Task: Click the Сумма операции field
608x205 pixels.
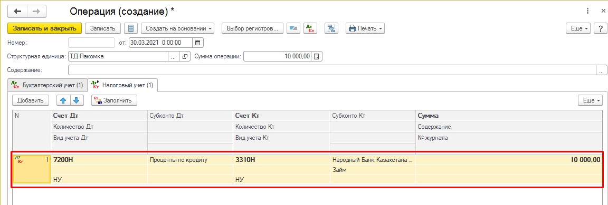Action: pyautogui.click(x=277, y=56)
